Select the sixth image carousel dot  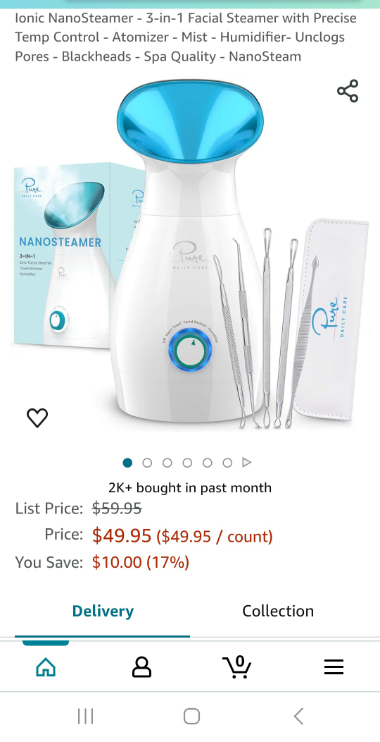tap(227, 463)
